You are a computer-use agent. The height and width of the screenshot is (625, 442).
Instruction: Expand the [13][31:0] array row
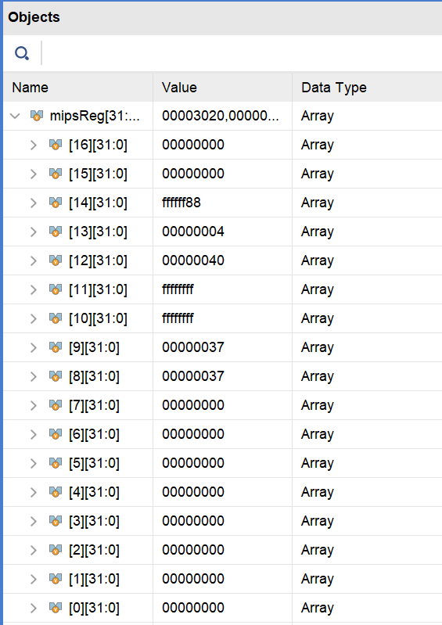(x=34, y=232)
